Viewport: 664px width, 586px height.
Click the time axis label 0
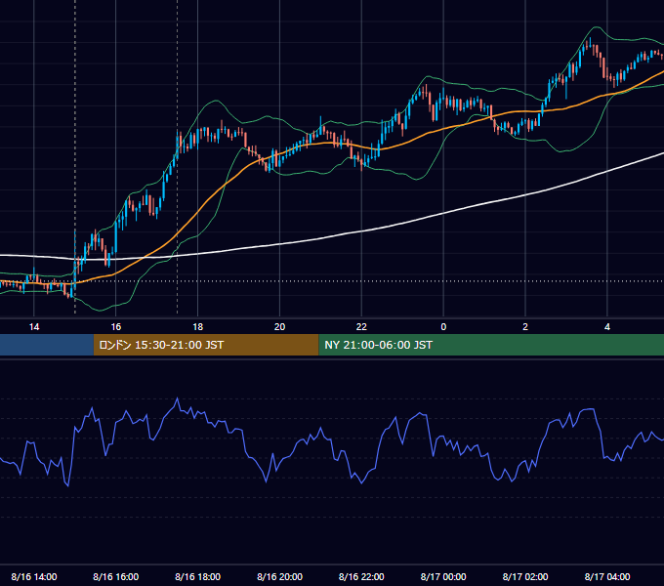click(443, 327)
